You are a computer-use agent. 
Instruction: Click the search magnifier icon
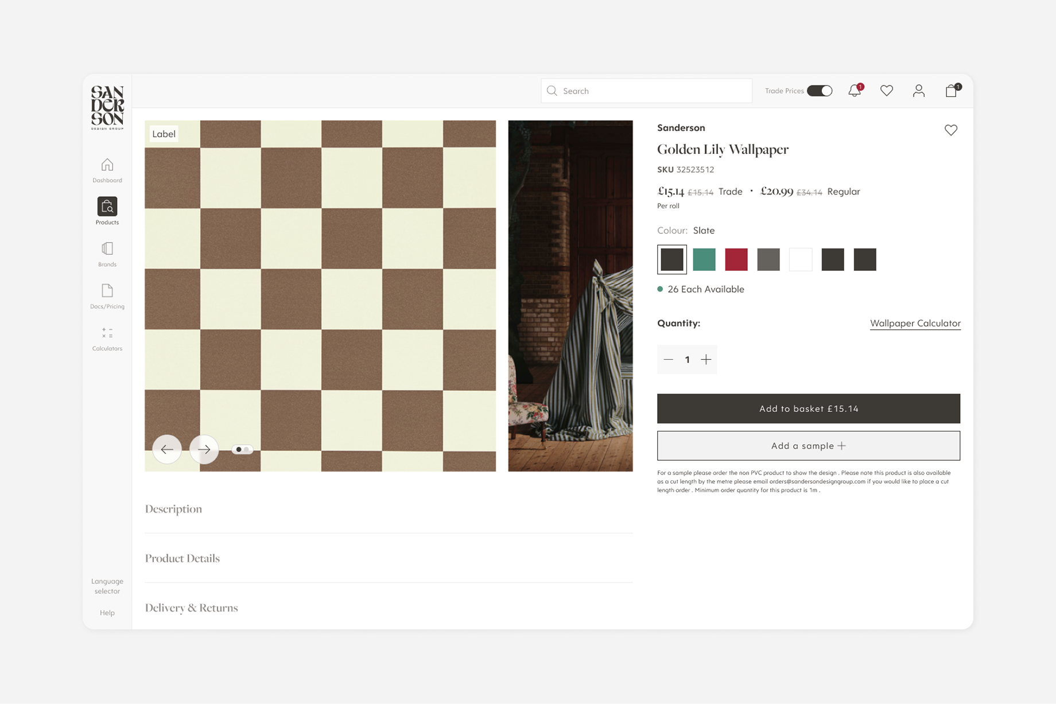[x=552, y=91]
